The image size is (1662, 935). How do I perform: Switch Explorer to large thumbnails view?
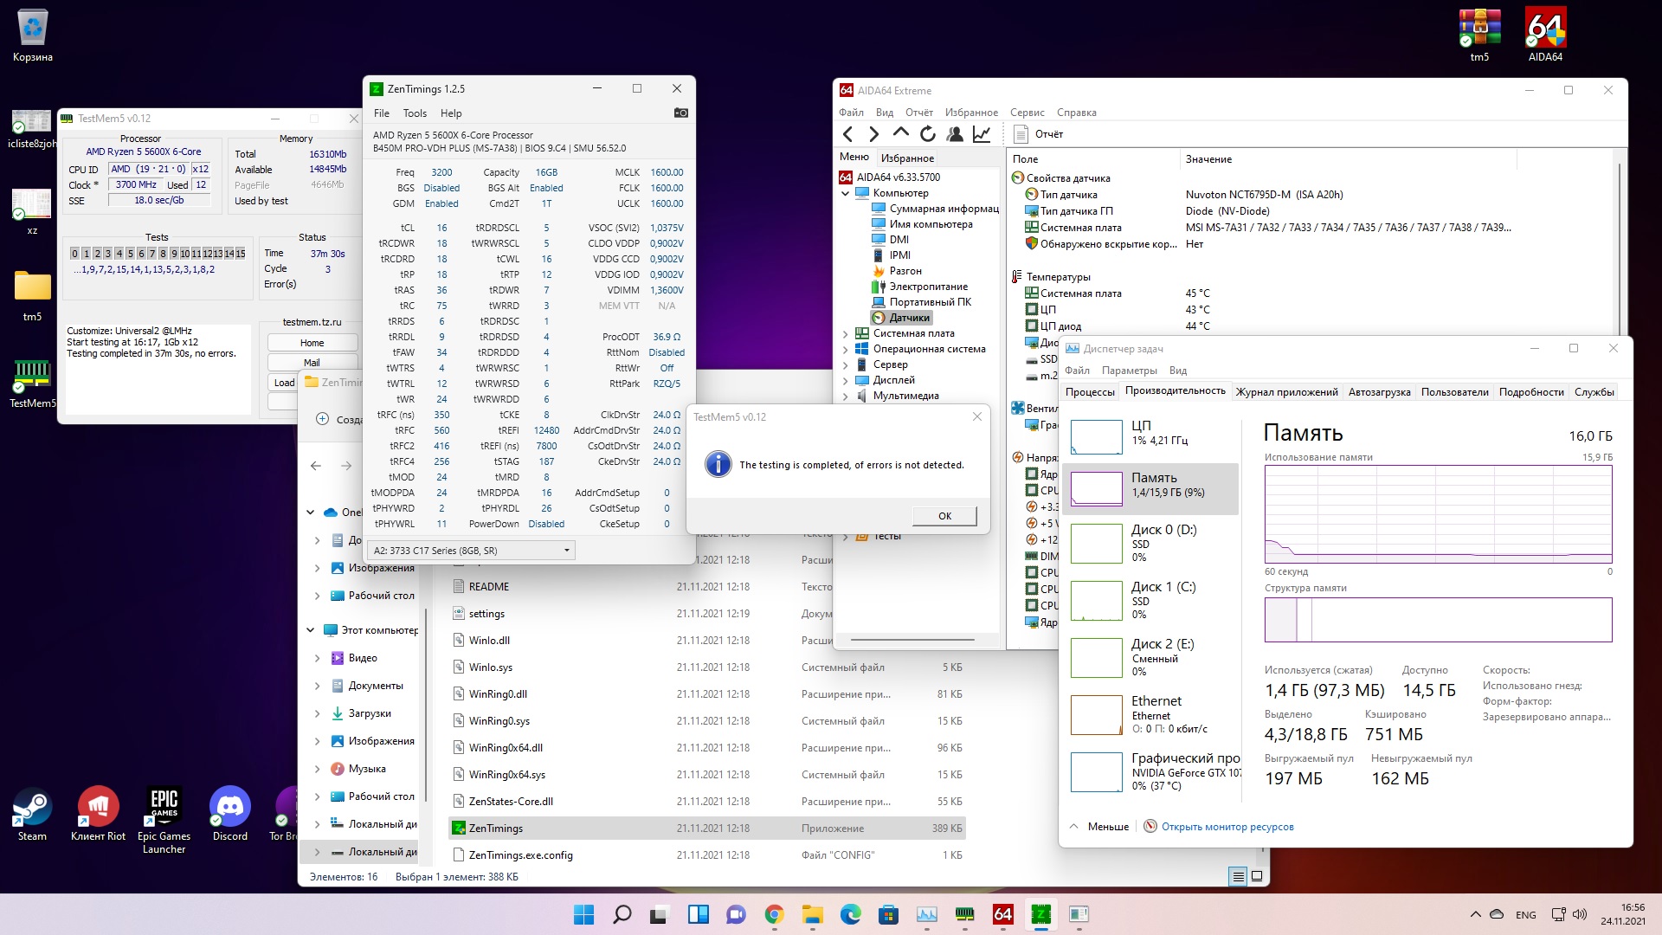(1257, 876)
